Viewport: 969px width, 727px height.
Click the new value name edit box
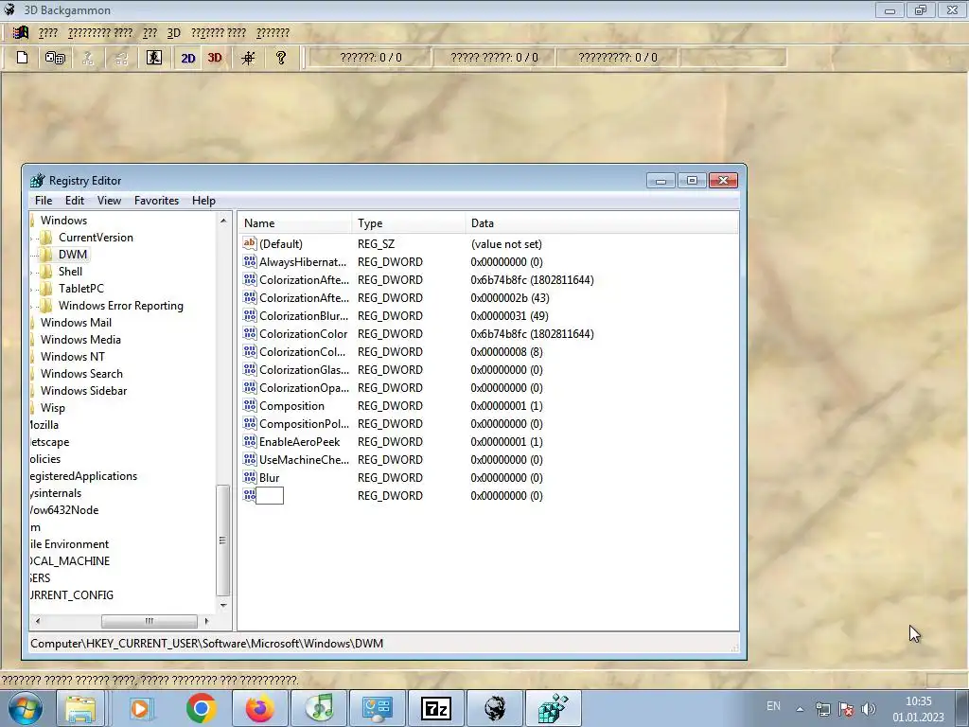click(270, 495)
